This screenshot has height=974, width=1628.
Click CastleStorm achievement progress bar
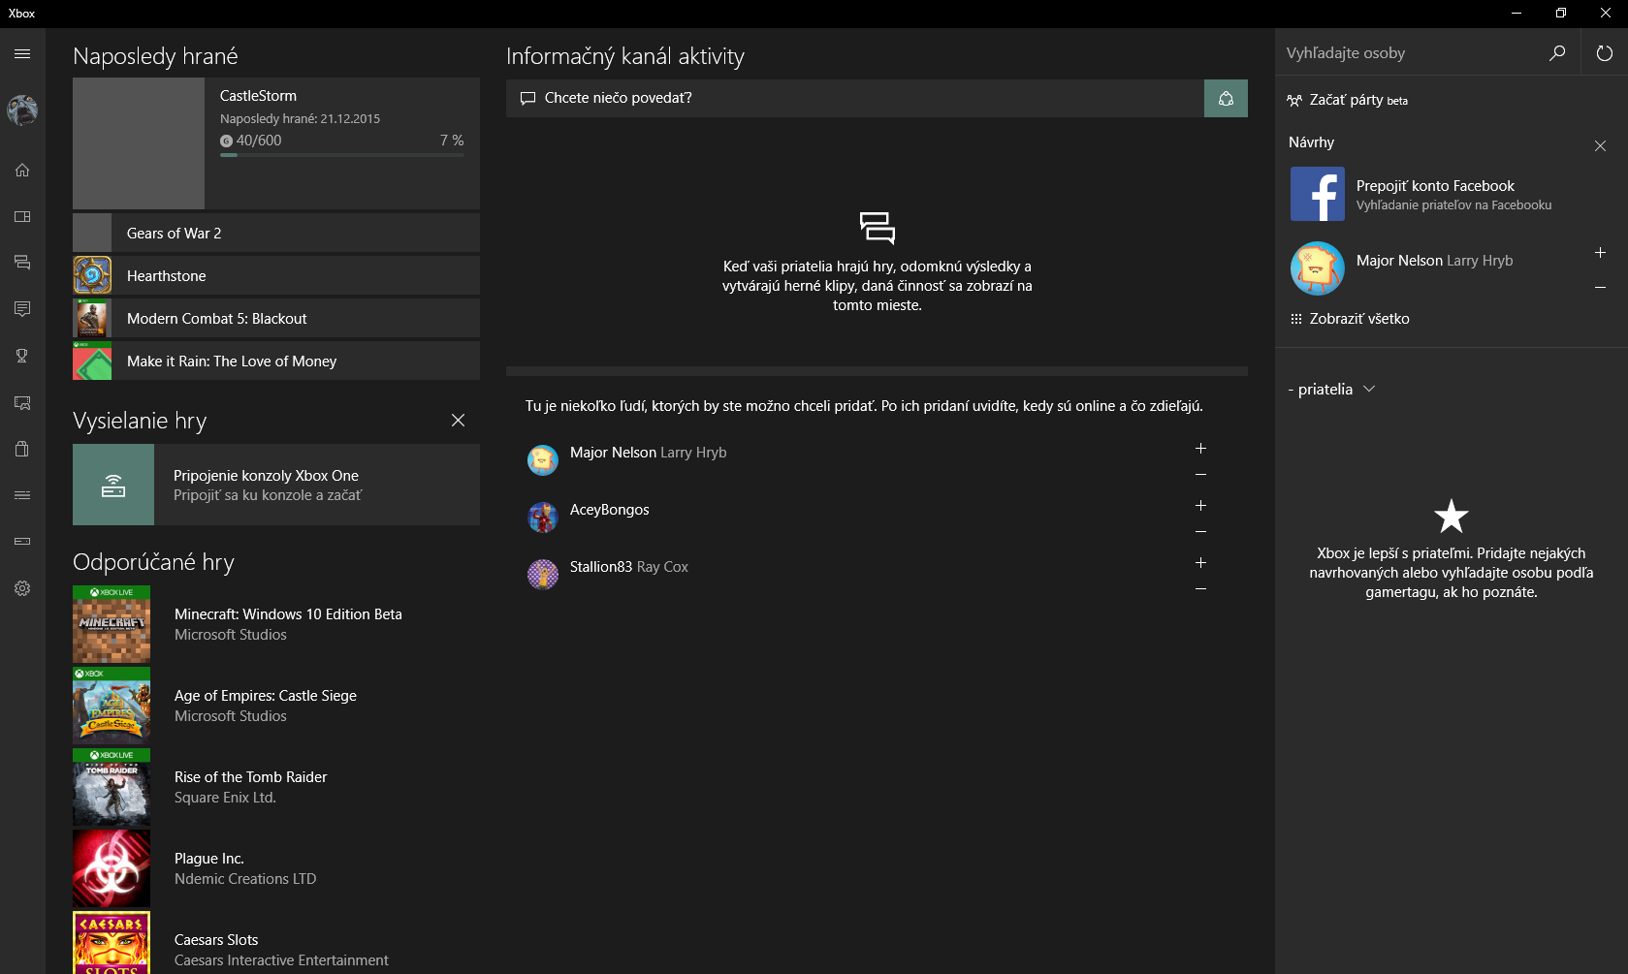pyautogui.click(x=342, y=155)
